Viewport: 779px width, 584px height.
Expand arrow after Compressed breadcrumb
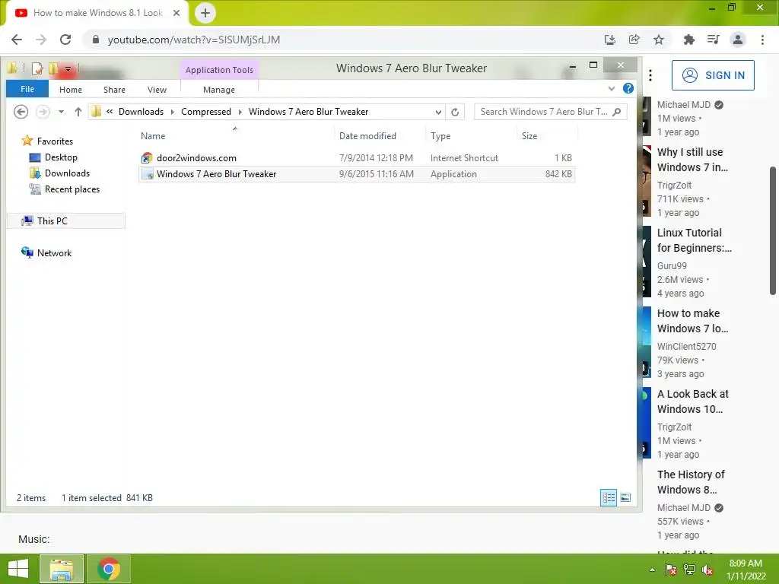pos(240,113)
